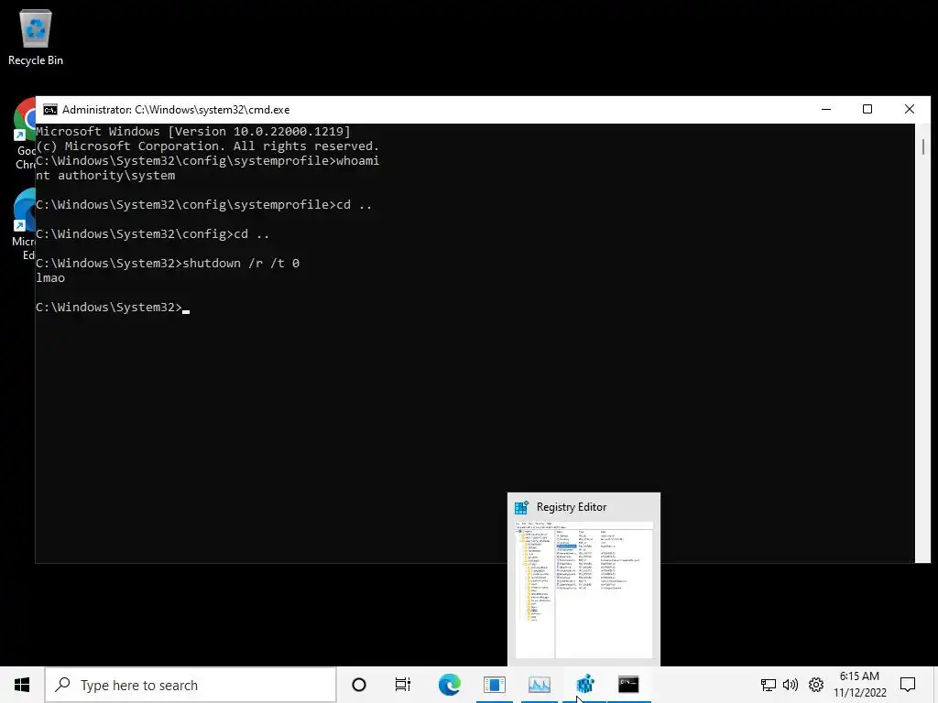Open the network status tray icon

[769, 685]
